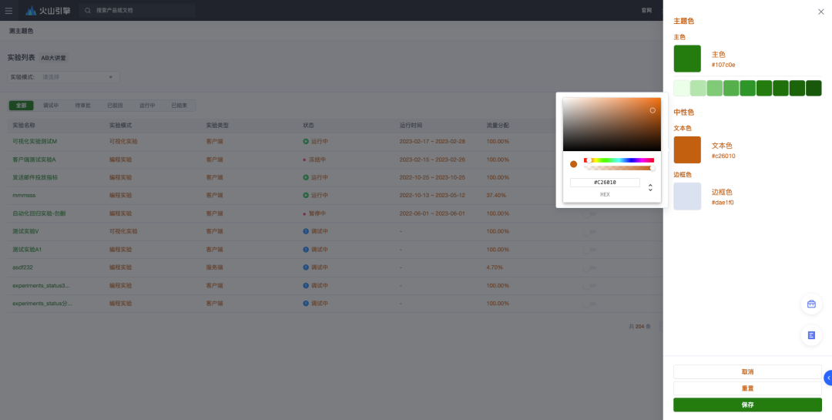Click the search magnifier icon
This screenshot has width=832, height=420.
(88, 11)
